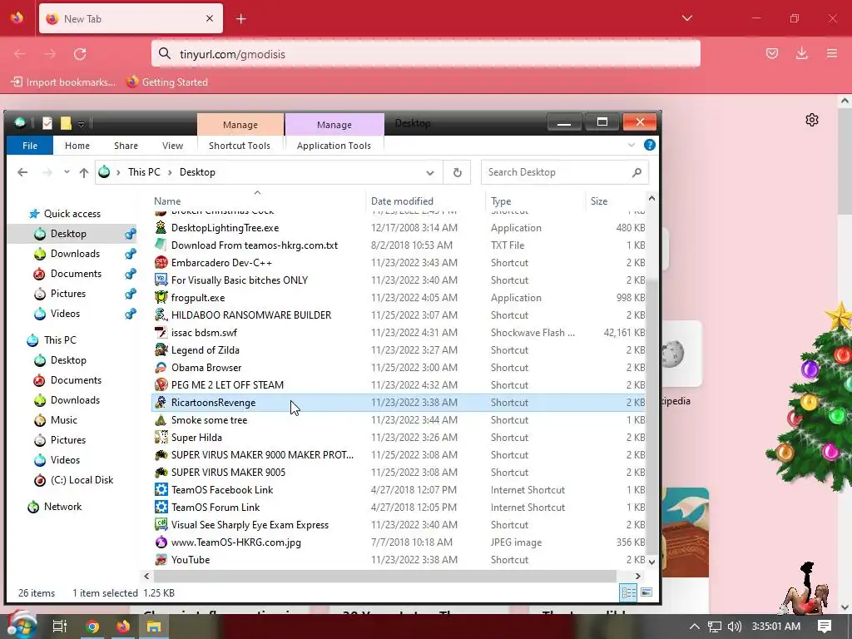Open the Home ribbon tab
This screenshot has width=852, height=639.
coord(77,146)
